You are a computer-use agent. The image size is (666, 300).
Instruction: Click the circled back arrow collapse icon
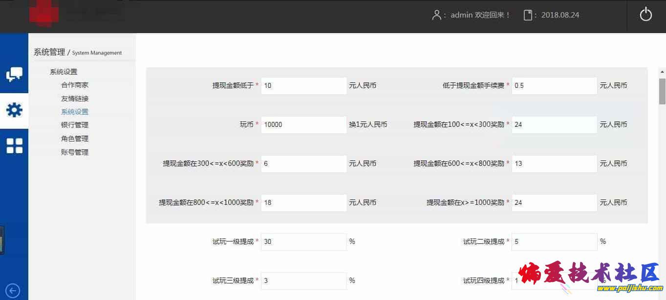[12, 291]
